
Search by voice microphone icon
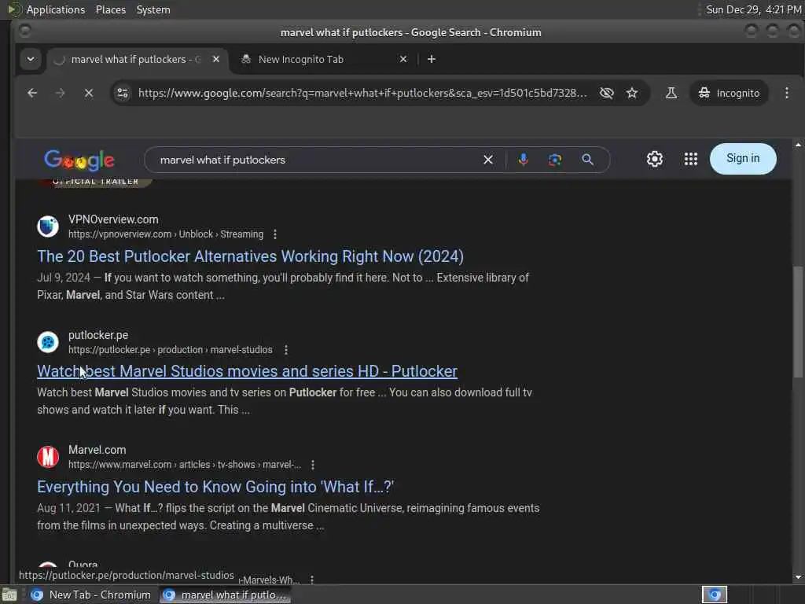[x=523, y=160]
